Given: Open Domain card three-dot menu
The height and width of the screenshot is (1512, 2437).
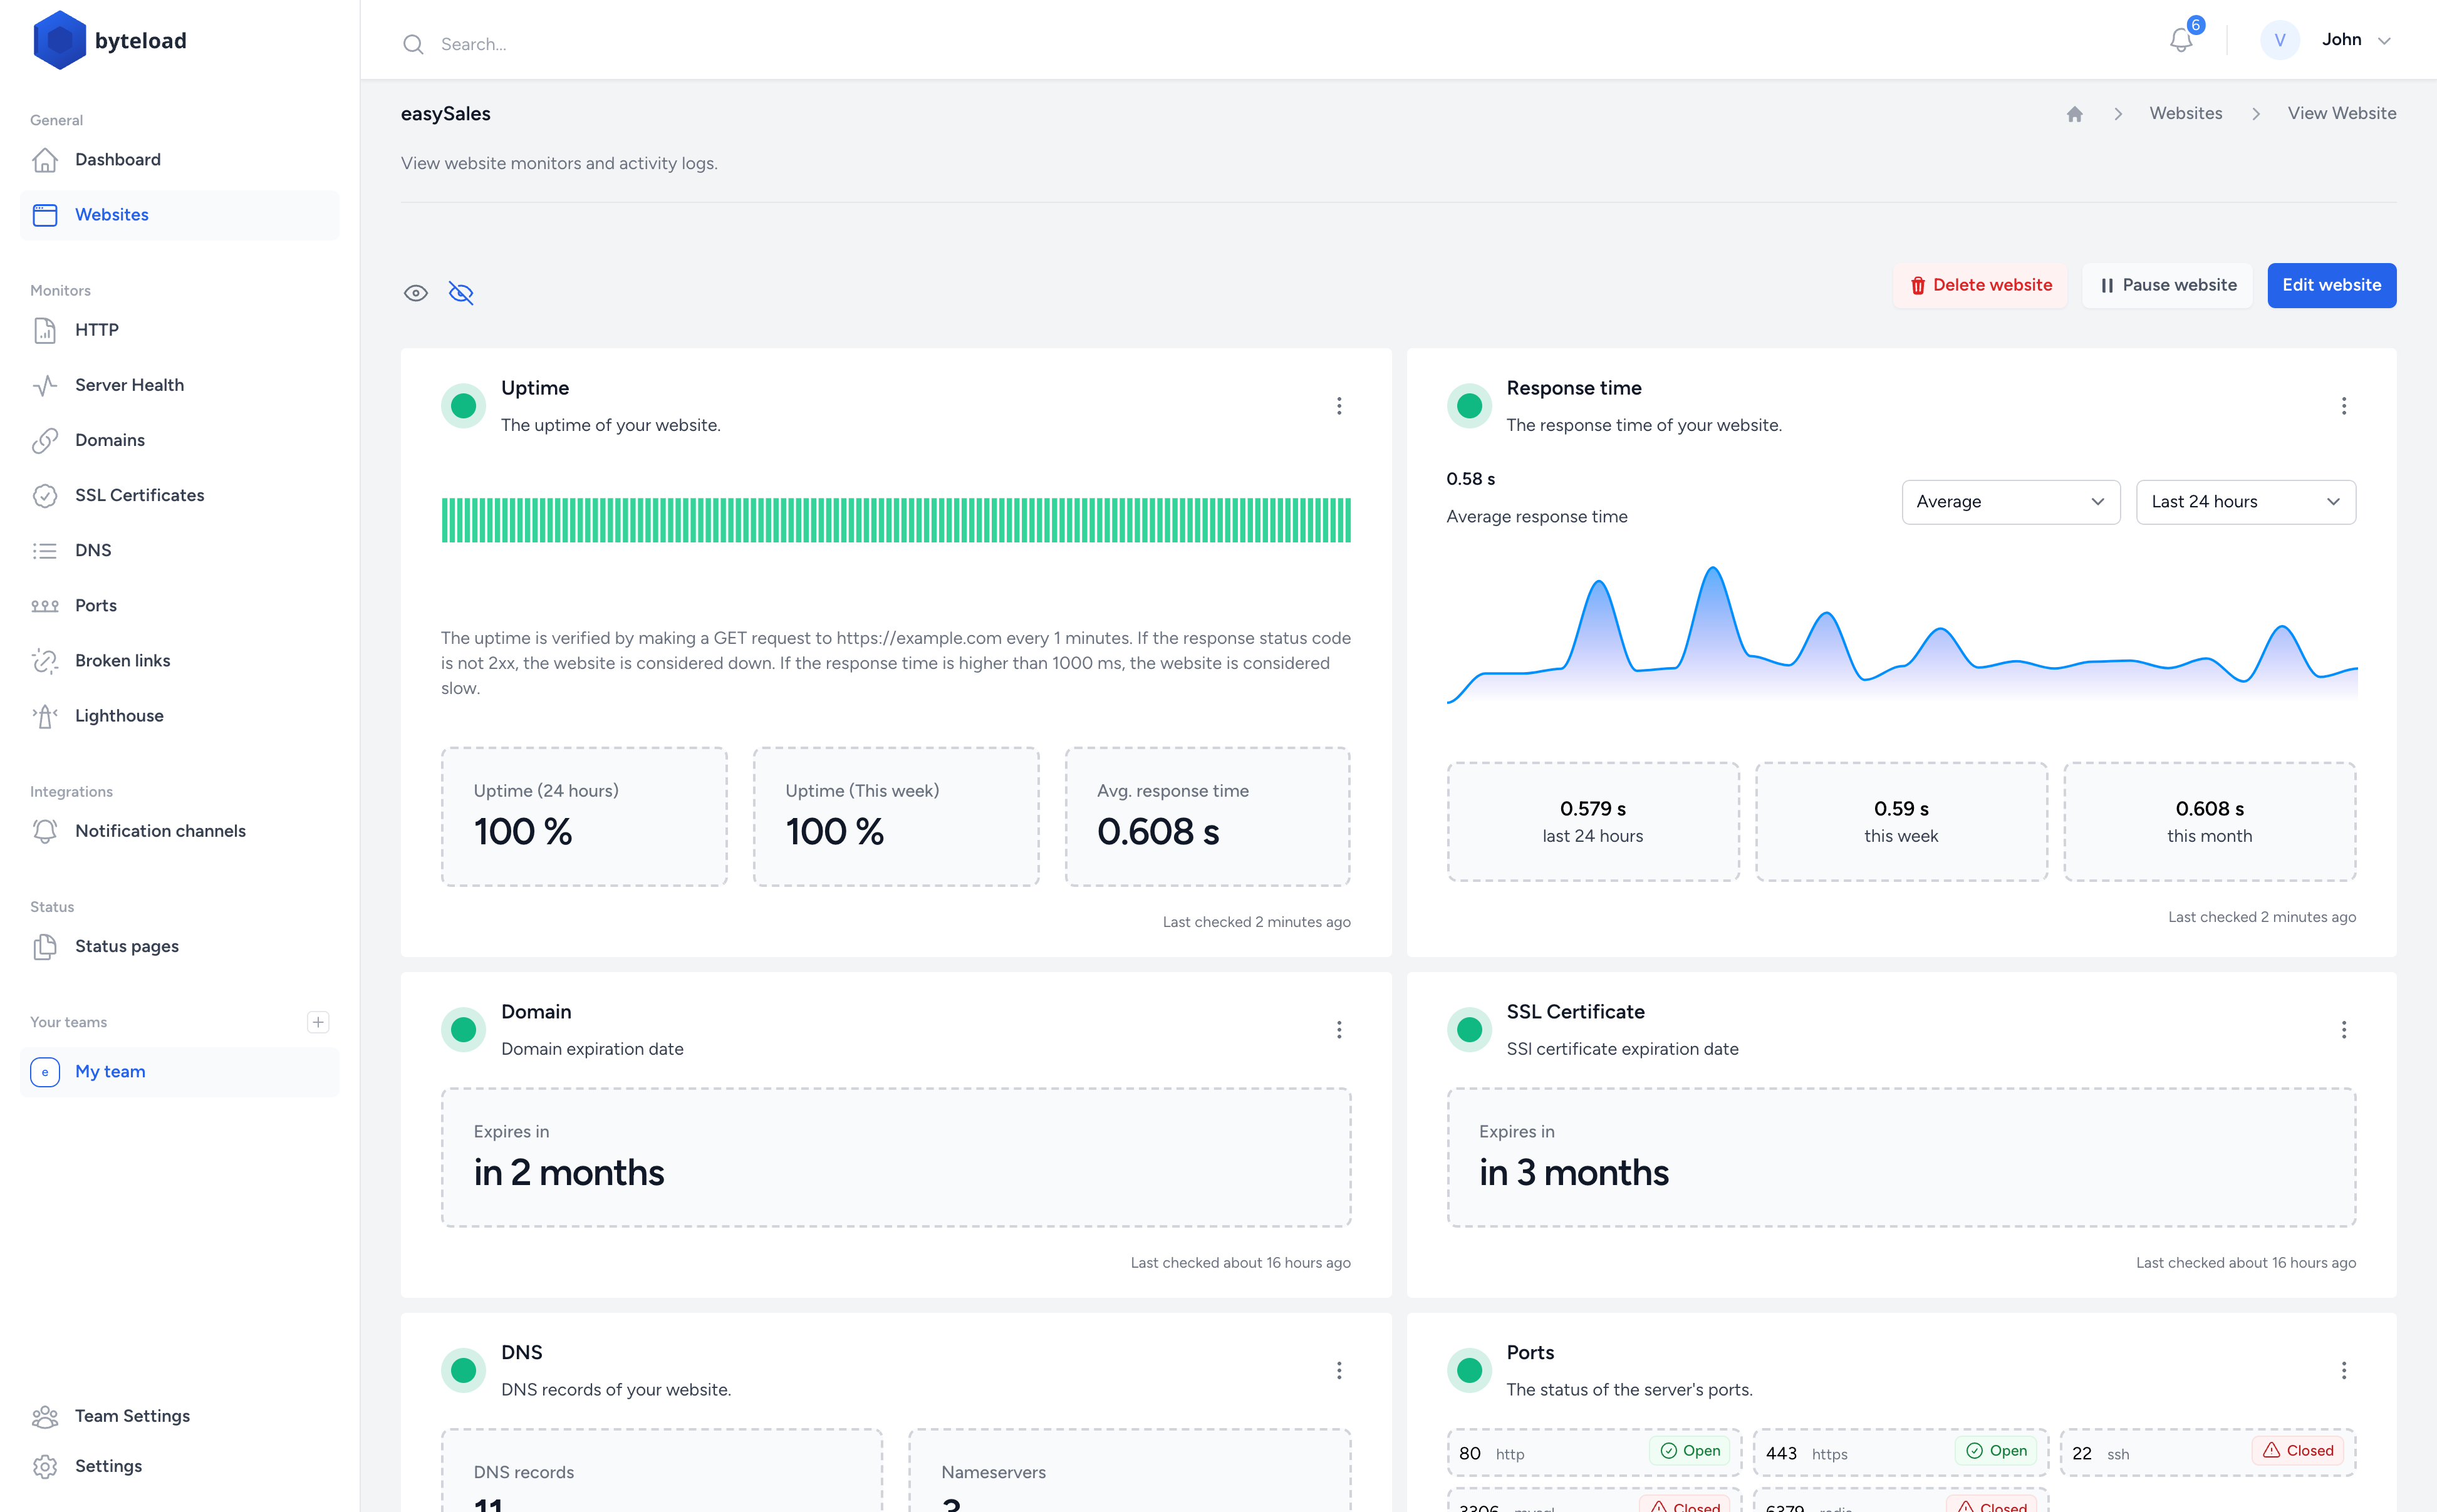Looking at the screenshot, I should click(1339, 1030).
